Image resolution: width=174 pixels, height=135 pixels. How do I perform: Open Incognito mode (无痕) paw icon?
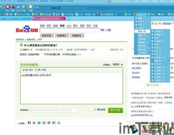(31, 7)
